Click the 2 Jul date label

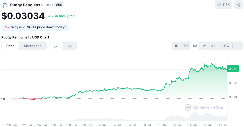click(x=102, y=125)
